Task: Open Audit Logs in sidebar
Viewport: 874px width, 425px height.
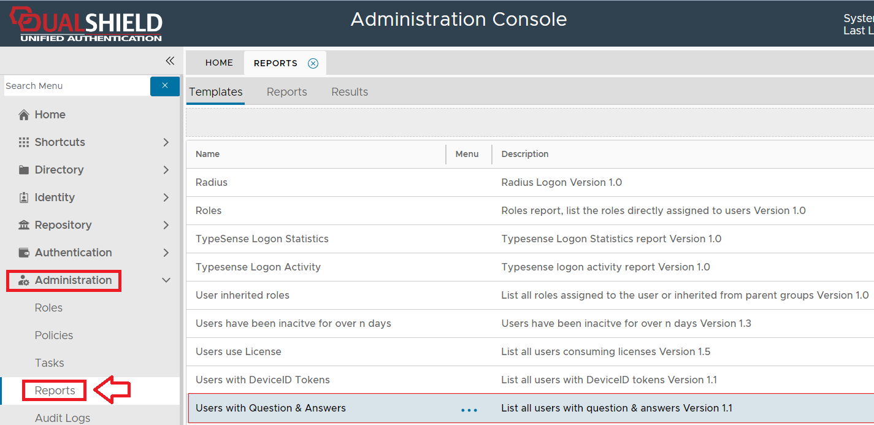Action: pos(63,418)
